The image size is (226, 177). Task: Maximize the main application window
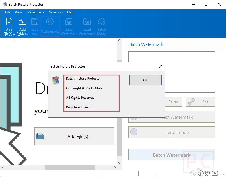206,4
